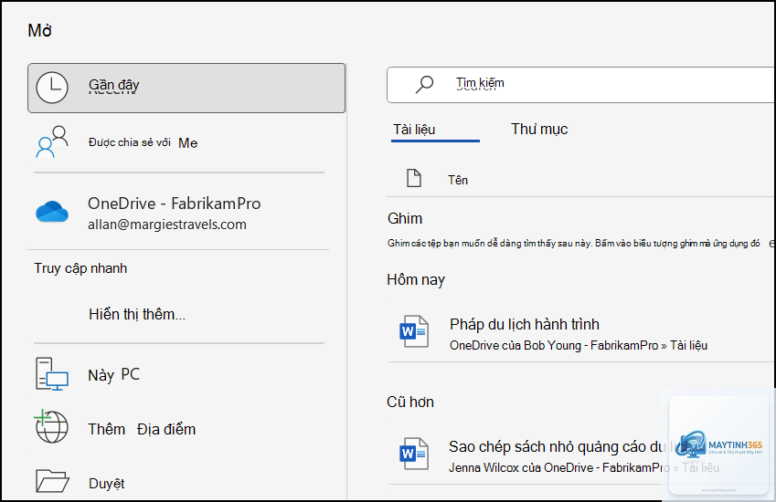The width and height of the screenshot is (776, 502).
Task: Sort by the Tên column header
Action: click(458, 181)
